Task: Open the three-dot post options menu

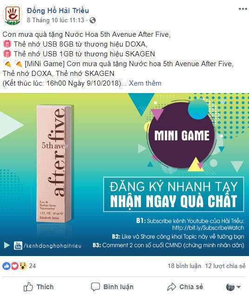Action: pos(243,9)
